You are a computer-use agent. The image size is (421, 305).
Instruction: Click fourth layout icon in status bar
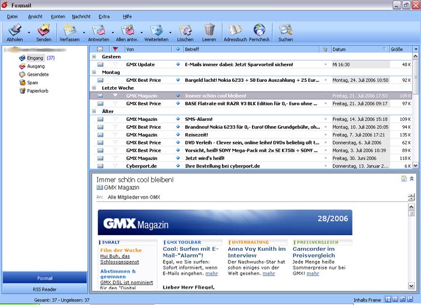[x=410, y=299]
